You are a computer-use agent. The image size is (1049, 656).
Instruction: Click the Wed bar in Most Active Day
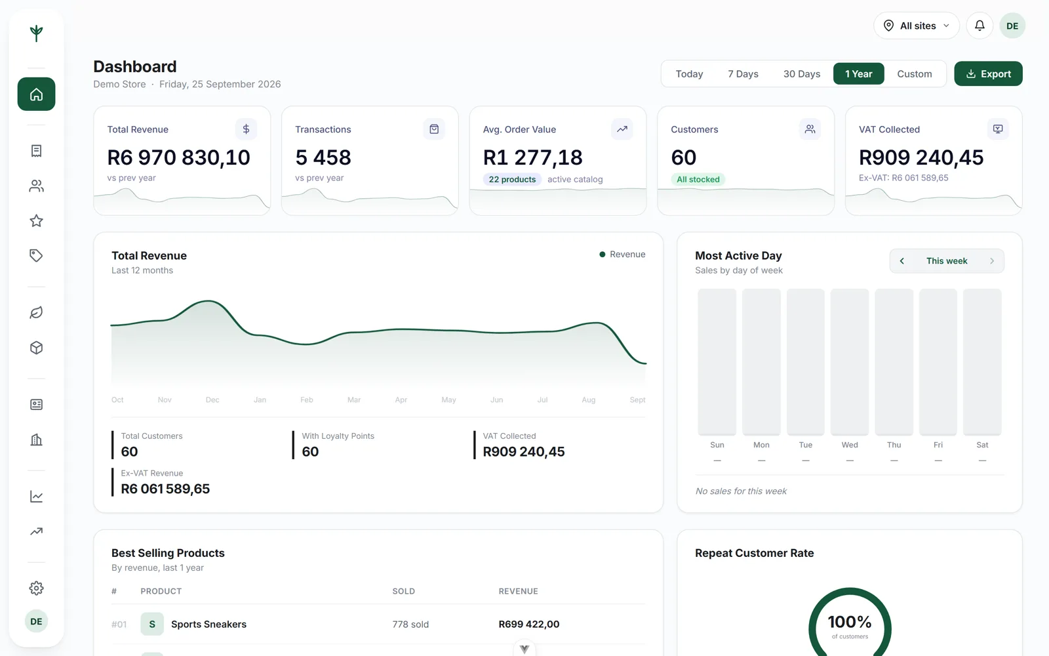tap(850, 361)
